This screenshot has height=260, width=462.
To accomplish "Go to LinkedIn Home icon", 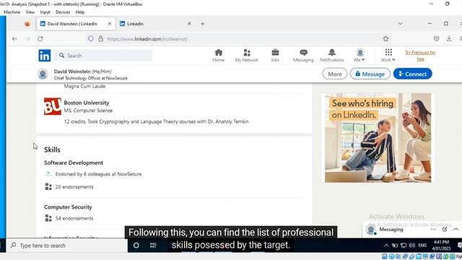I will (218, 56).
